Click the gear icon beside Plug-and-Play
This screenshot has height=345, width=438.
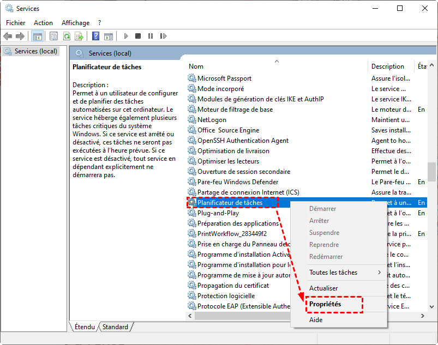click(x=191, y=213)
